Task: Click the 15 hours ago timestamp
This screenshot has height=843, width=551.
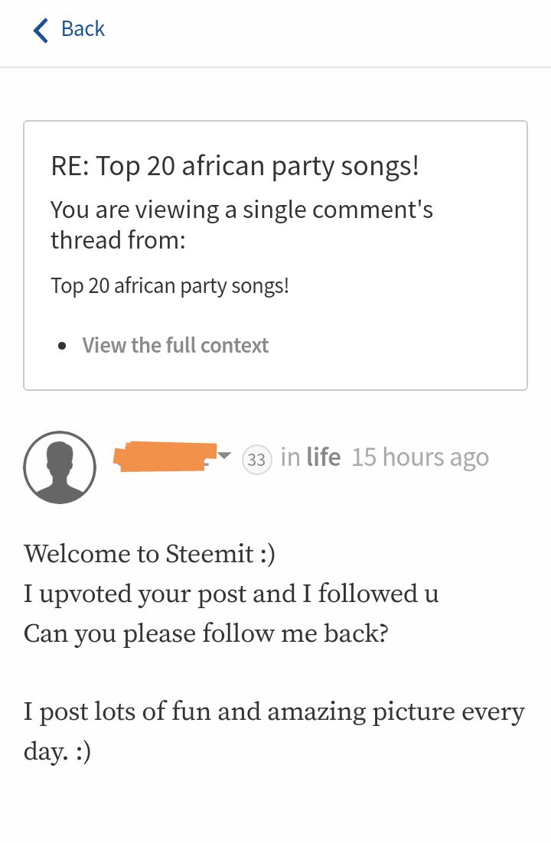Action: (x=420, y=457)
